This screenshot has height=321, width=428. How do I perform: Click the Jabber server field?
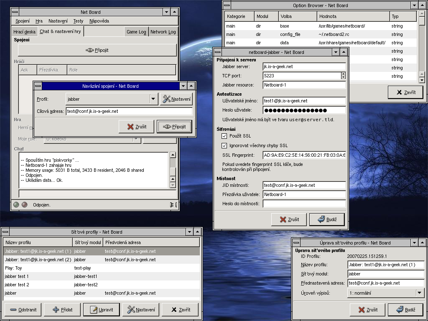click(304, 66)
